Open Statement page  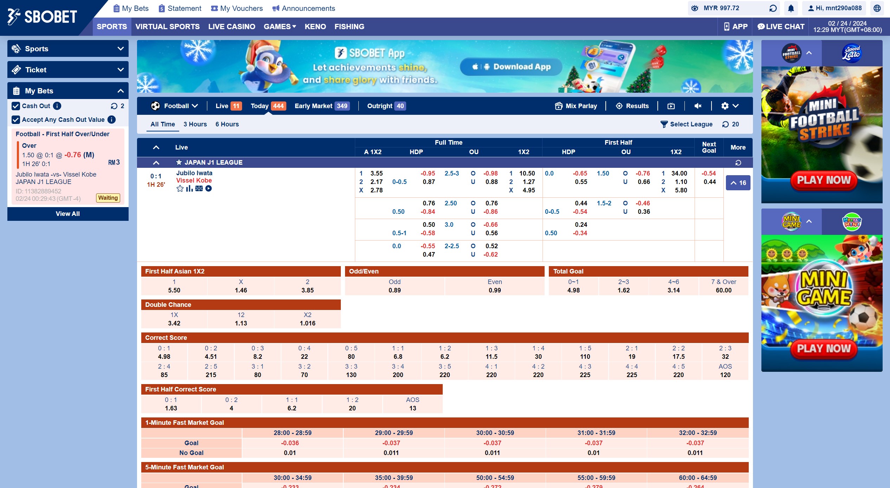(x=180, y=8)
